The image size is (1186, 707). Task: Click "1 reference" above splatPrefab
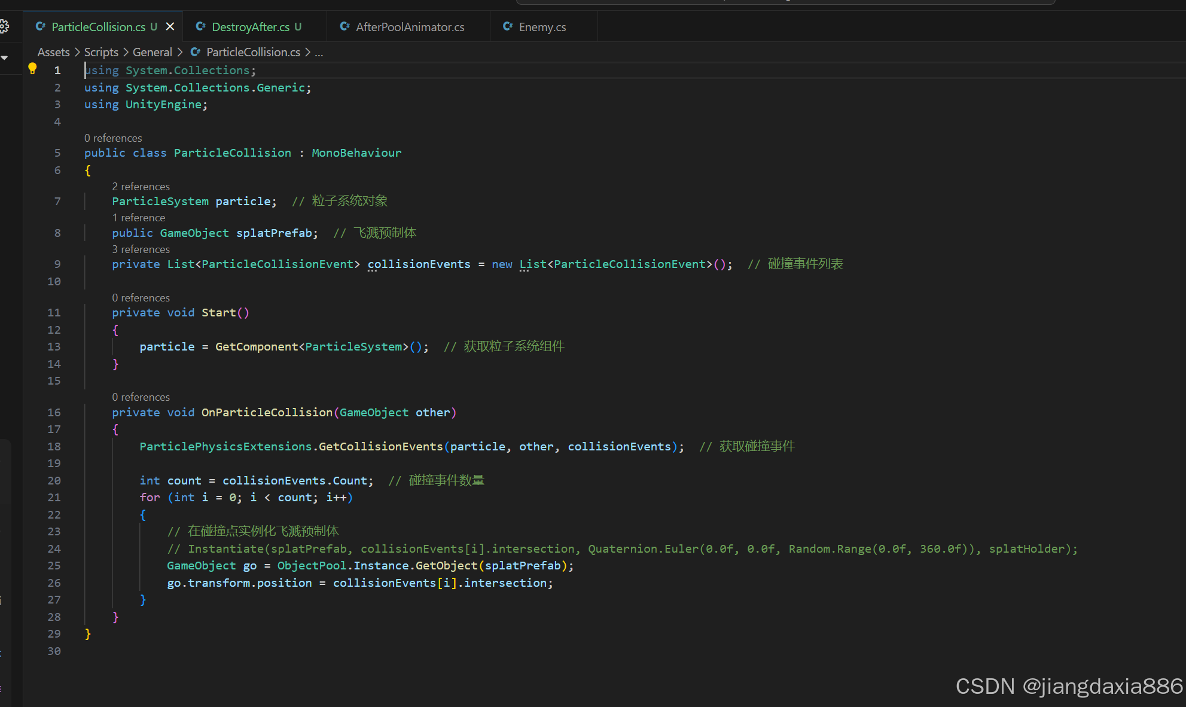tap(138, 218)
